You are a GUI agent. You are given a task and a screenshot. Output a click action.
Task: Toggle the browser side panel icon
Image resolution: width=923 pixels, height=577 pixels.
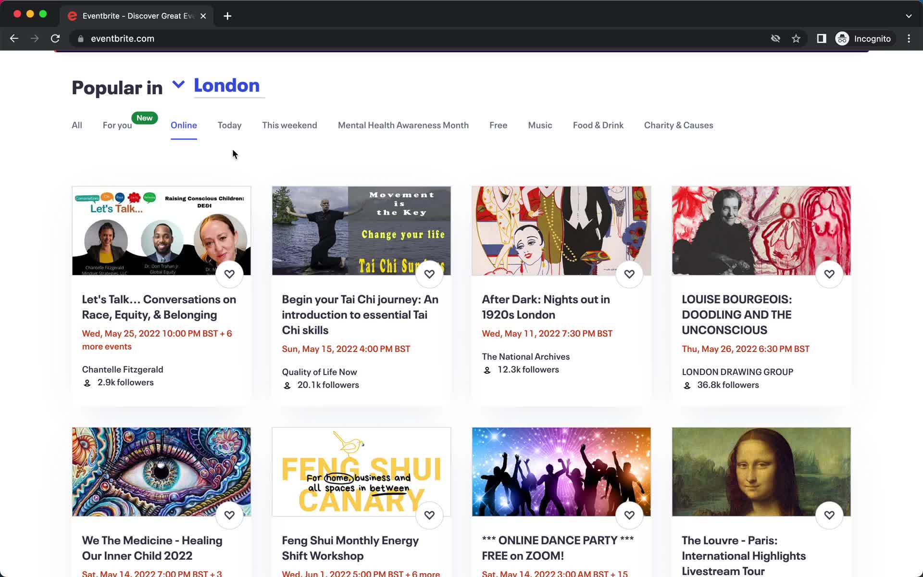coord(822,38)
